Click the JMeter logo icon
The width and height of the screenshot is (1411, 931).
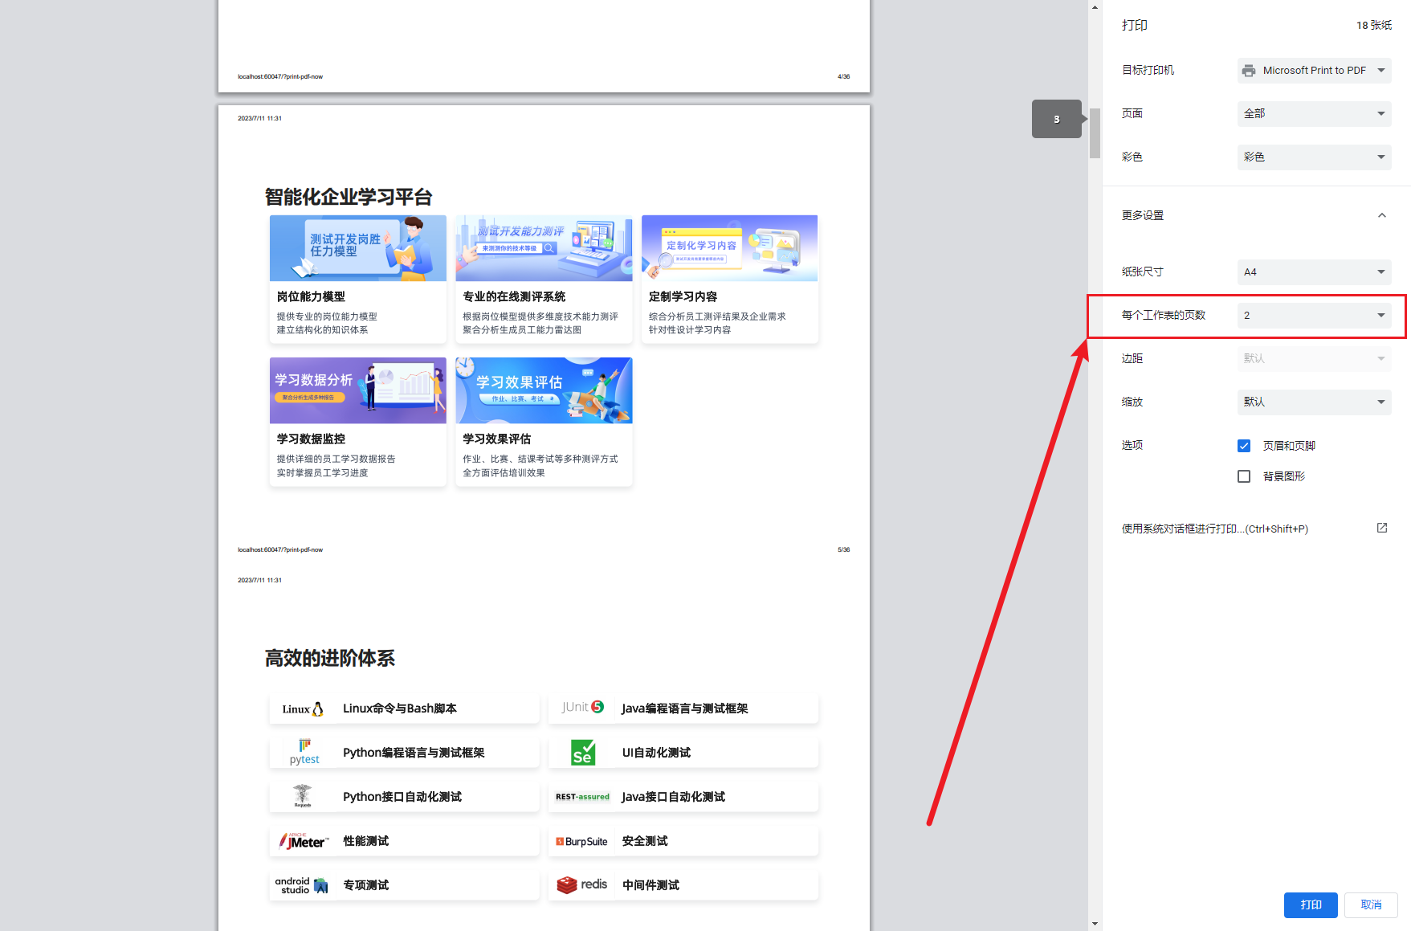click(x=304, y=841)
